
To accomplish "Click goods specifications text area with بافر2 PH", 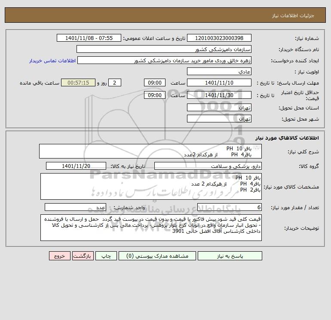I will [x=151, y=186].
